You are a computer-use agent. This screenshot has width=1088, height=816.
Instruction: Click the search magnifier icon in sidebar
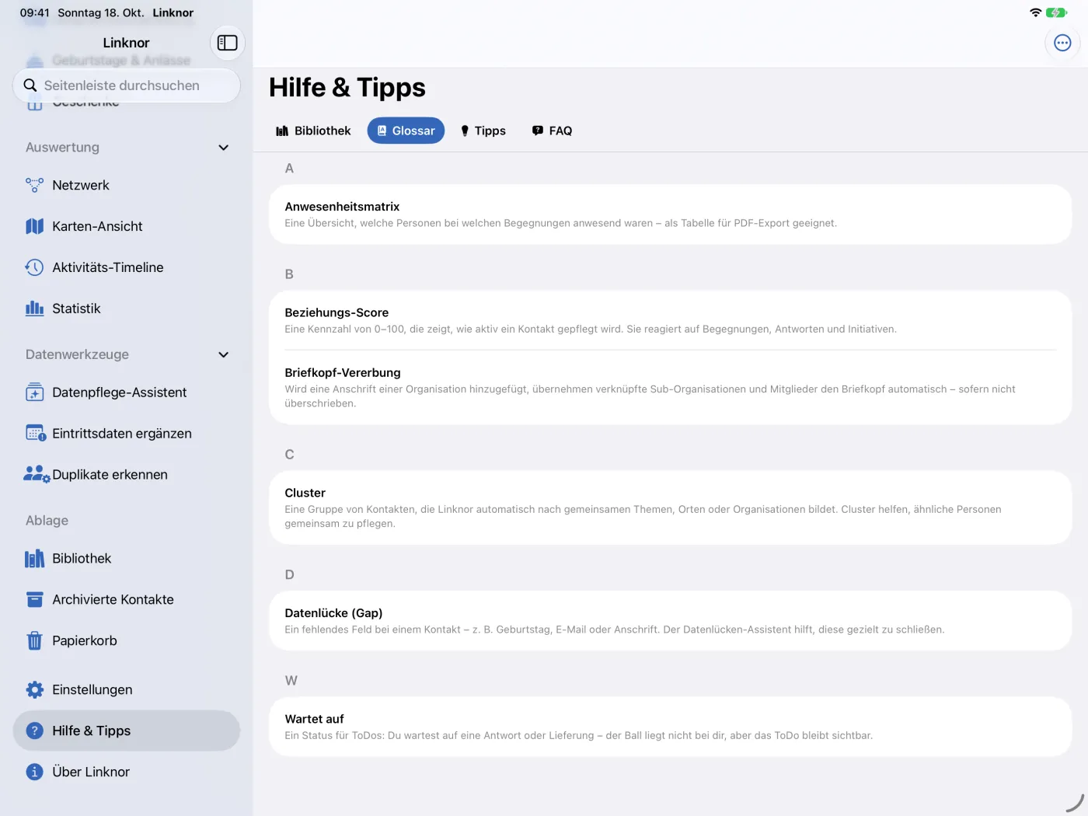[x=30, y=85]
